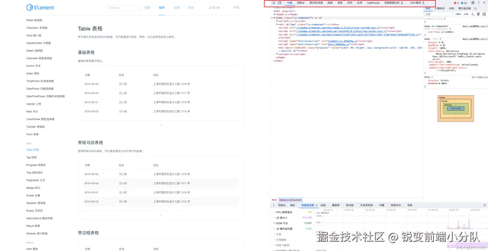Open the drawer three-dot menu
Image resolution: width=488 pixels, height=251 pixels.
click(x=274, y=205)
